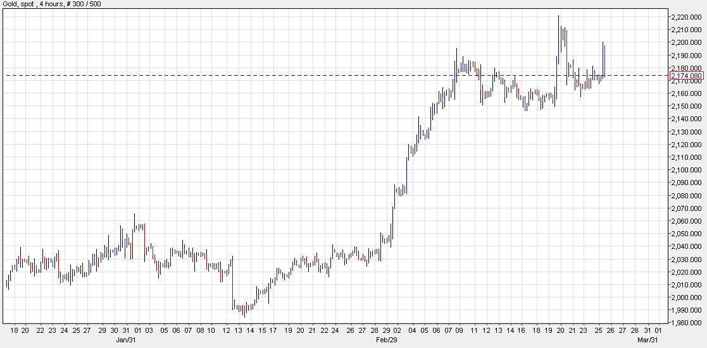Image resolution: width=707 pixels, height=348 pixels.
Task: Click the 2,130.000 price axis label
Action: tap(686, 132)
